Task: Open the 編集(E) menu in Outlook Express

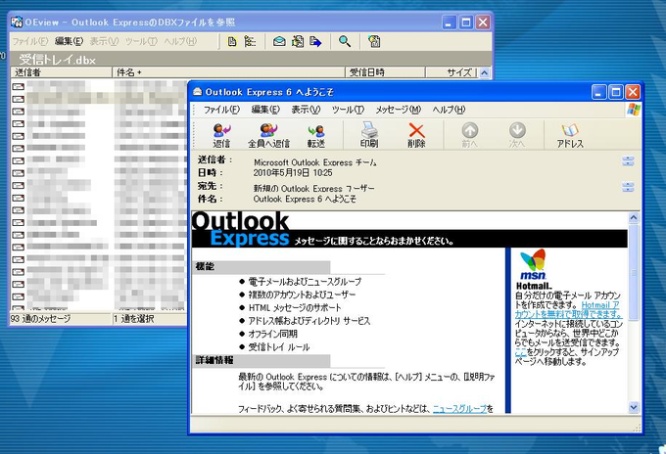Action: pos(265,110)
